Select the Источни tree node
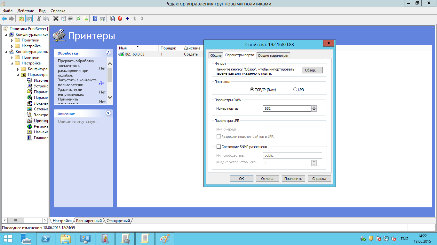This screenshot has height=245, width=437. pos(38,80)
